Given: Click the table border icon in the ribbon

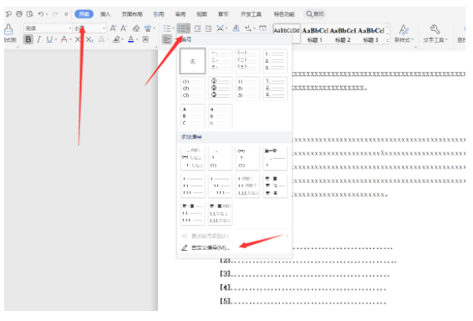Looking at the screenshot, I should pyautogui.click(x=262, y=28).
